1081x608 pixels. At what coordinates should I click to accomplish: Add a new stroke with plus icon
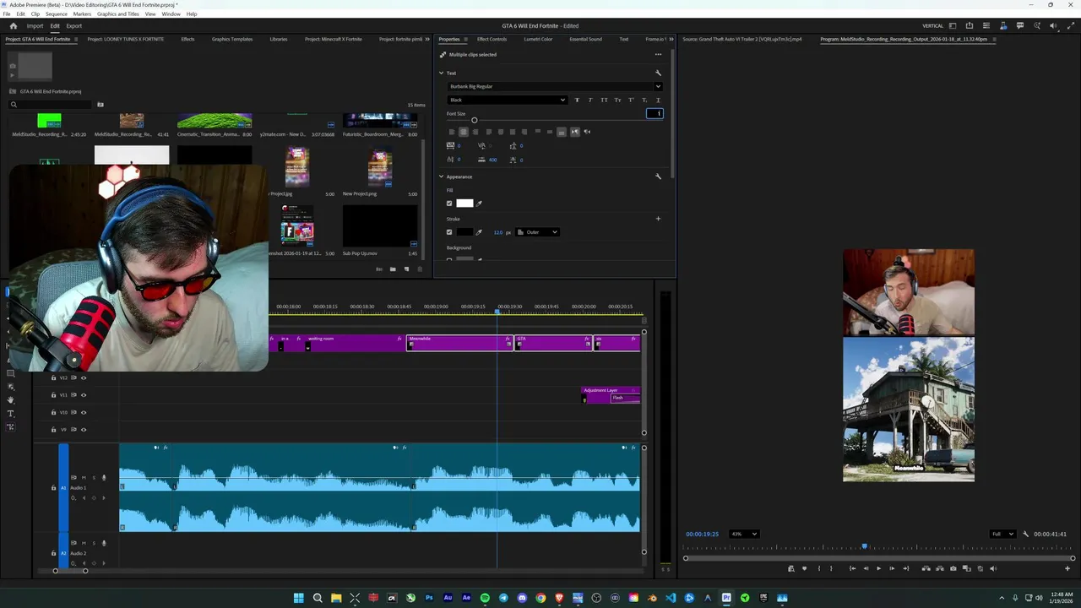pyautogui.click(x=658, y=219)
